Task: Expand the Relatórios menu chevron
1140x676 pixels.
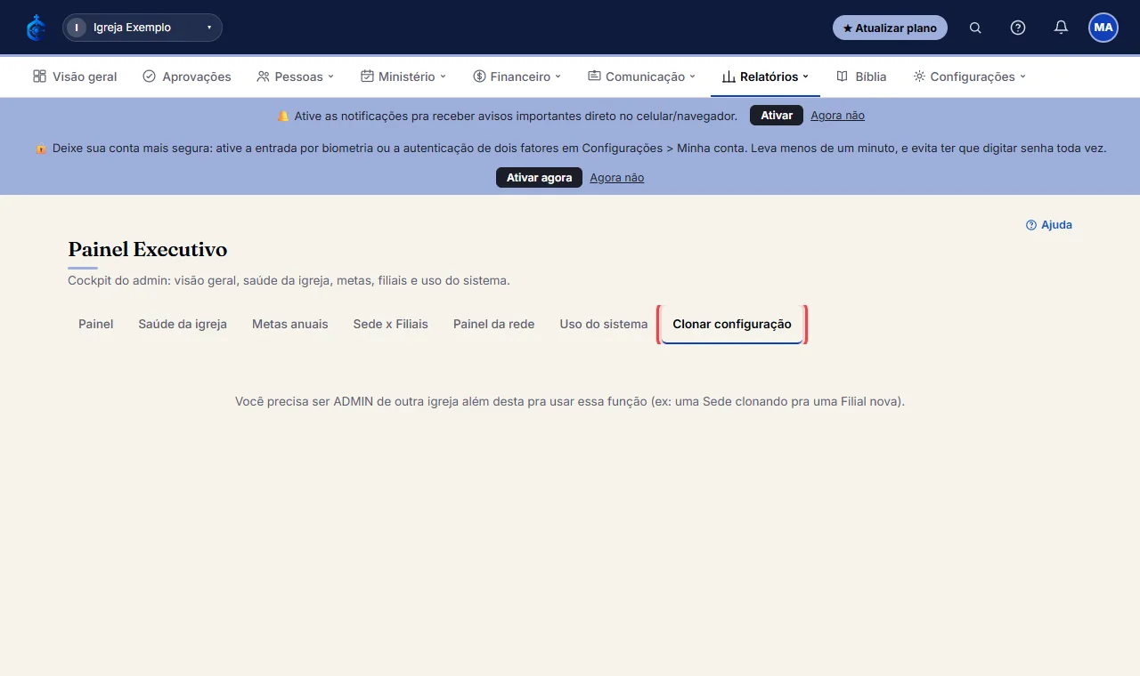Action: click(805, 76)
